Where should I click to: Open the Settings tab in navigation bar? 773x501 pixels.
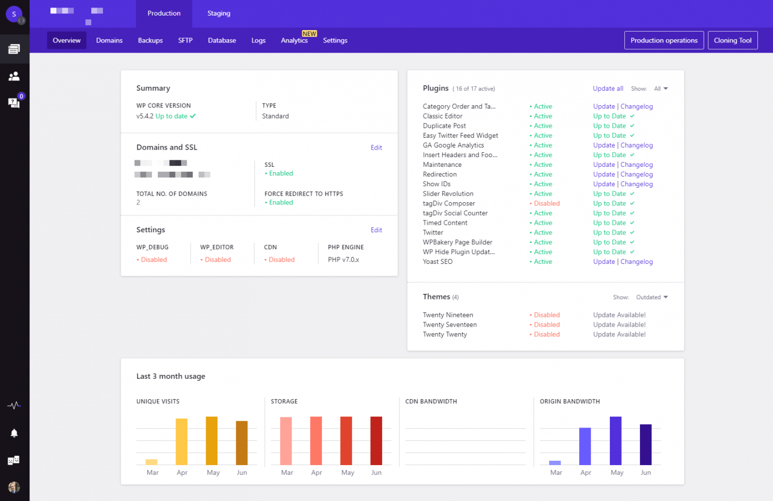tap(335, 40)
